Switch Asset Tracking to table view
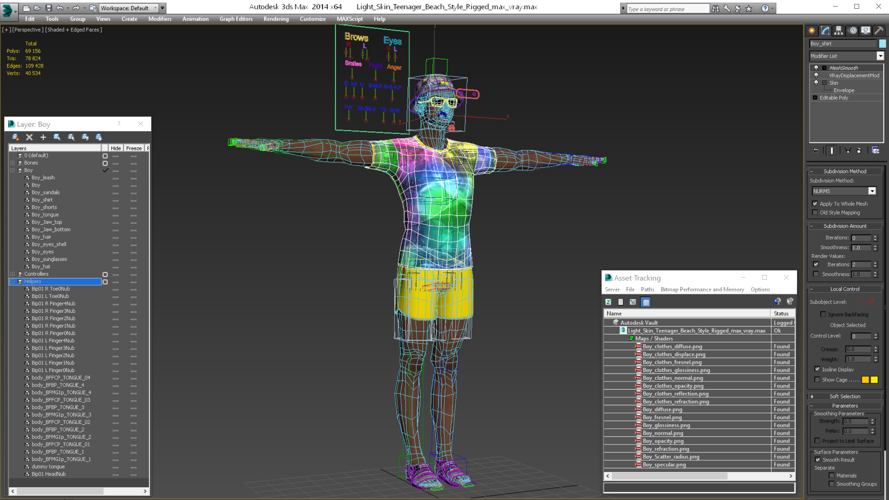 (646, 302)
